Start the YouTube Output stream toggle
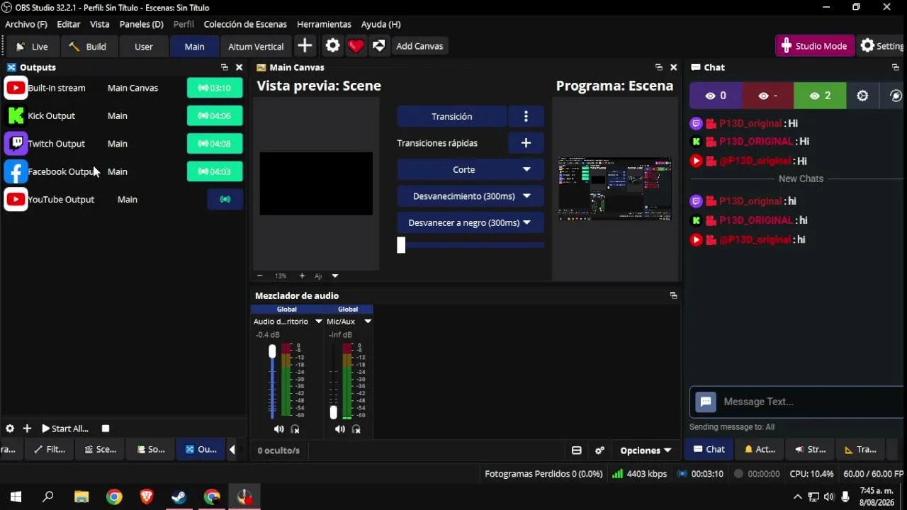Viewport: 907px width, 510px height. click(225, 200)
